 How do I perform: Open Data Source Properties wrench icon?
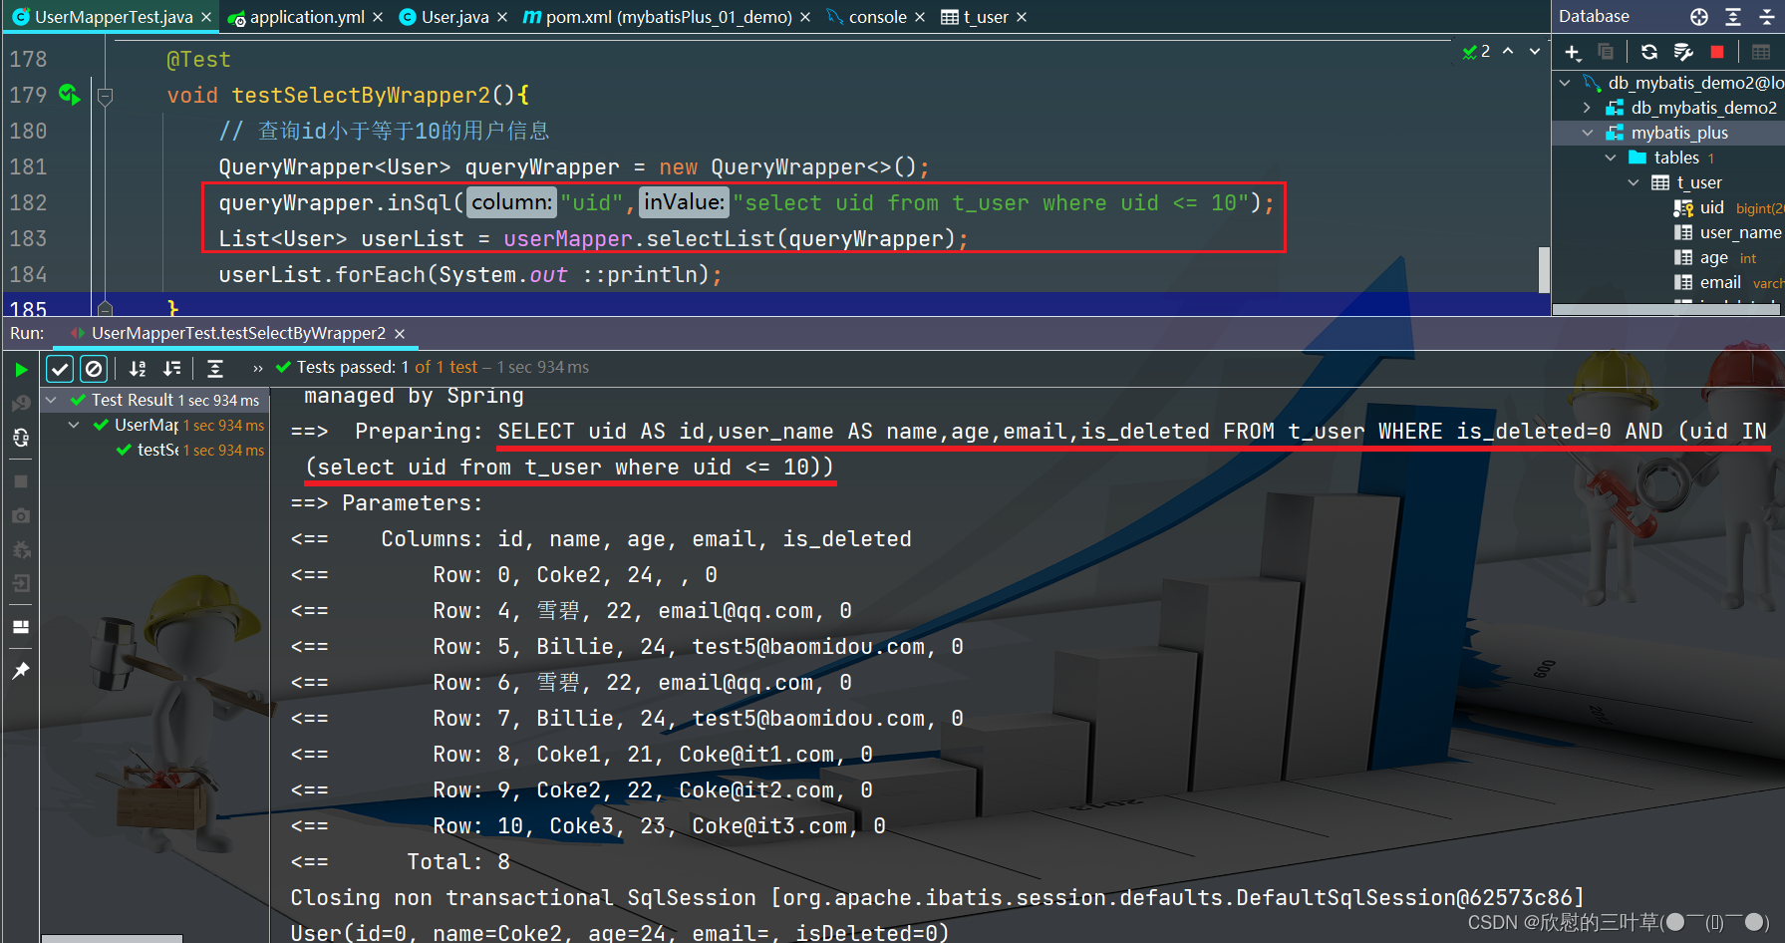(x=1683, y=52)
